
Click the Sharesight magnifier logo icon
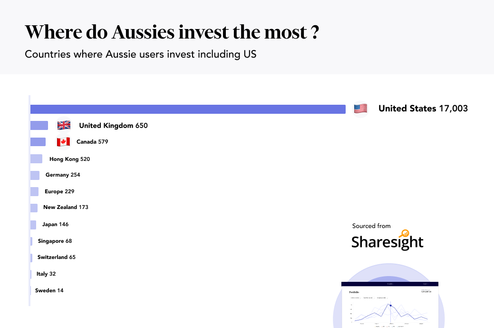(405, 233)
